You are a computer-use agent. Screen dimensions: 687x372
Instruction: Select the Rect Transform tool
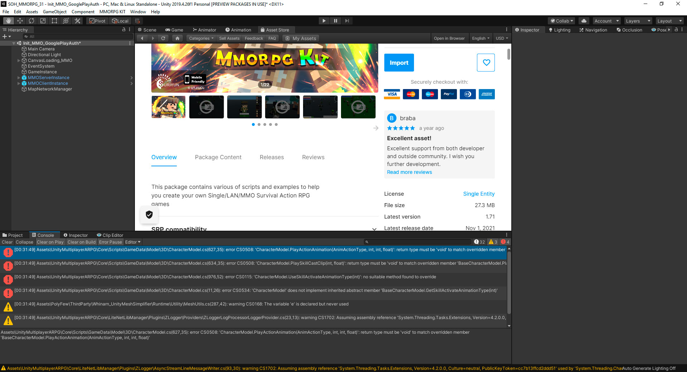click(x=54, y=20)
